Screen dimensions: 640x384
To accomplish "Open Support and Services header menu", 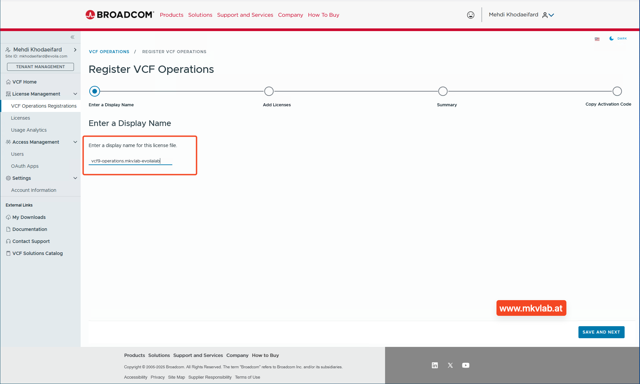I will click(245, 15).
